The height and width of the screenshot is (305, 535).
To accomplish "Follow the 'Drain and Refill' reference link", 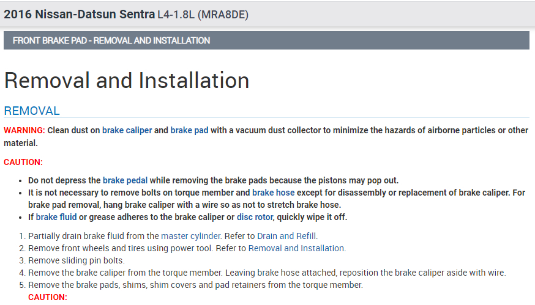I will tap(287, 235).
